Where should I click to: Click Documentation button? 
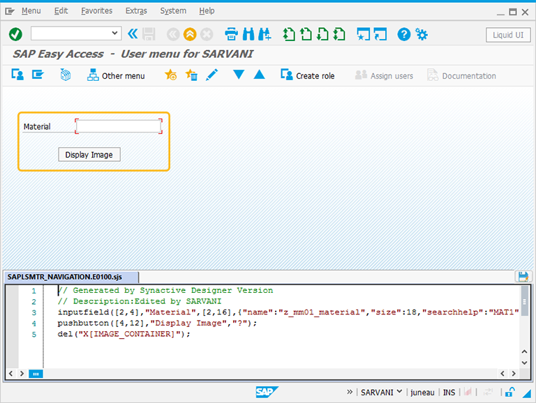[x=461, y=75]
